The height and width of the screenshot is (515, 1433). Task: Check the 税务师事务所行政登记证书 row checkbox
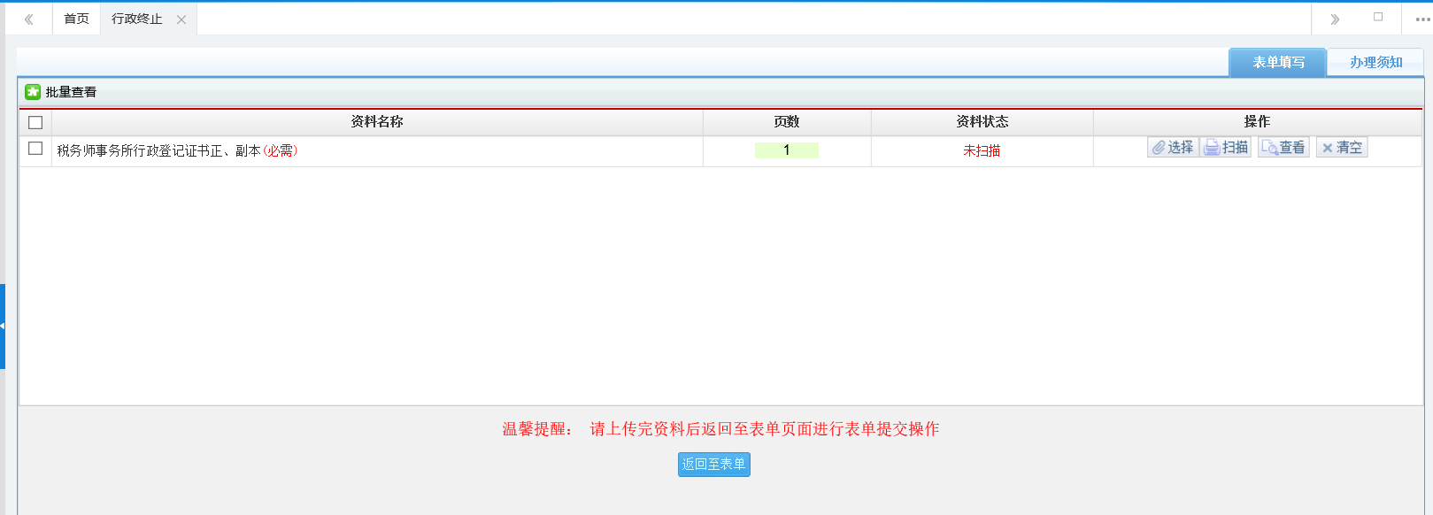pyautogui.click(x=35, y=149)
